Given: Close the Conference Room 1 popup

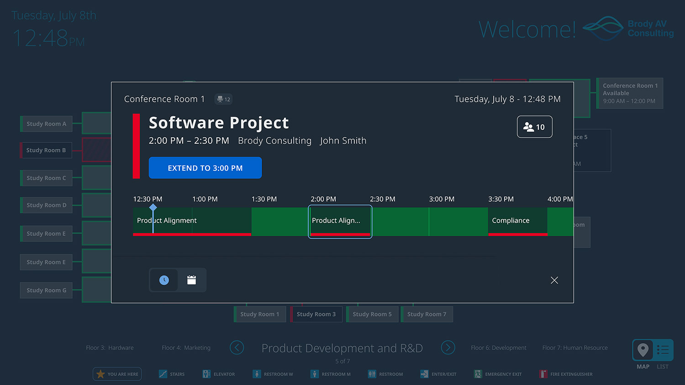Looking at the screenshot, I should pos(554,280).
